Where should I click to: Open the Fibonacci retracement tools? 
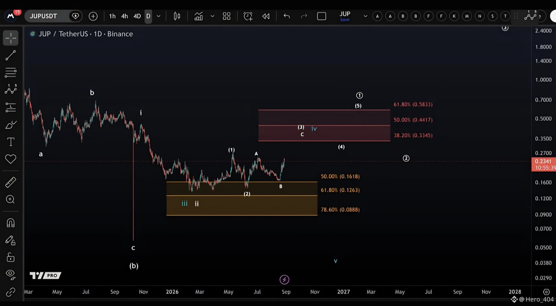(11, 72)
